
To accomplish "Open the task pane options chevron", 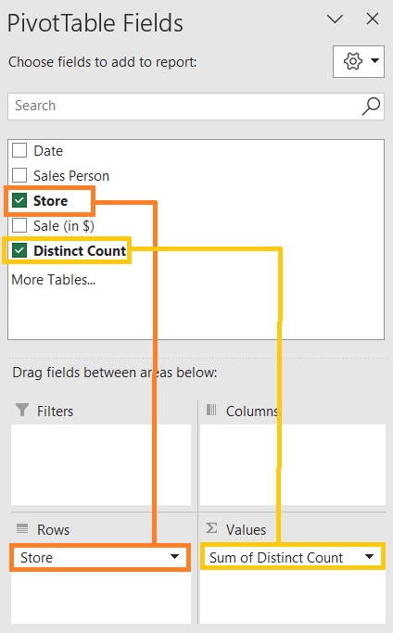I will 335,19.
